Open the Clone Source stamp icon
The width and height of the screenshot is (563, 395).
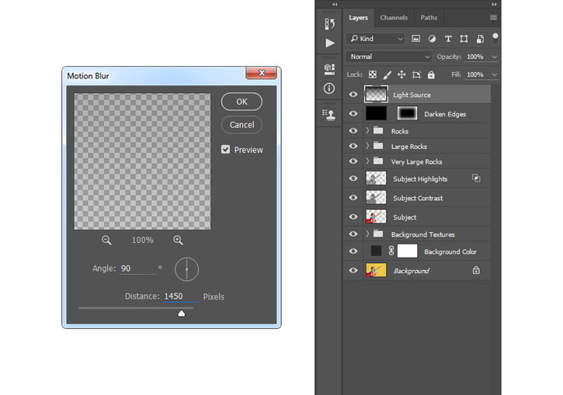(x=329, y=115)
